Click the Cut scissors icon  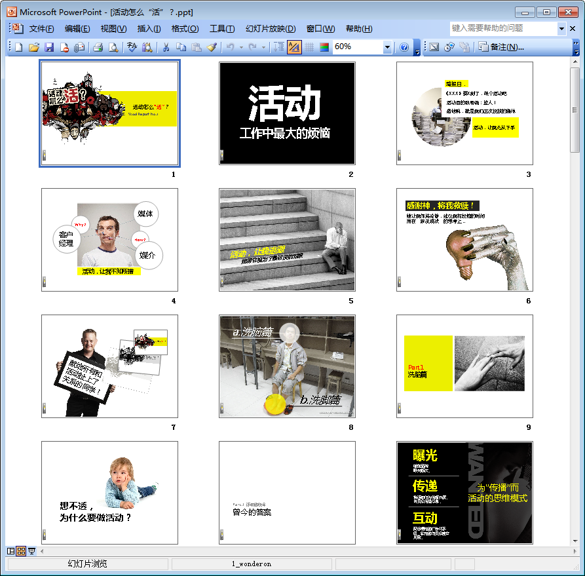click(x=166, y=47)
